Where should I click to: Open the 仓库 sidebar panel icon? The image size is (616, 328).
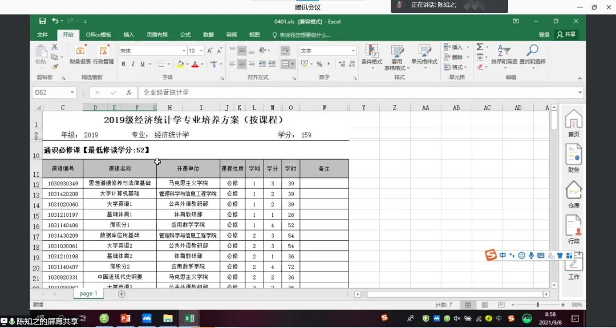click(573, 195)
